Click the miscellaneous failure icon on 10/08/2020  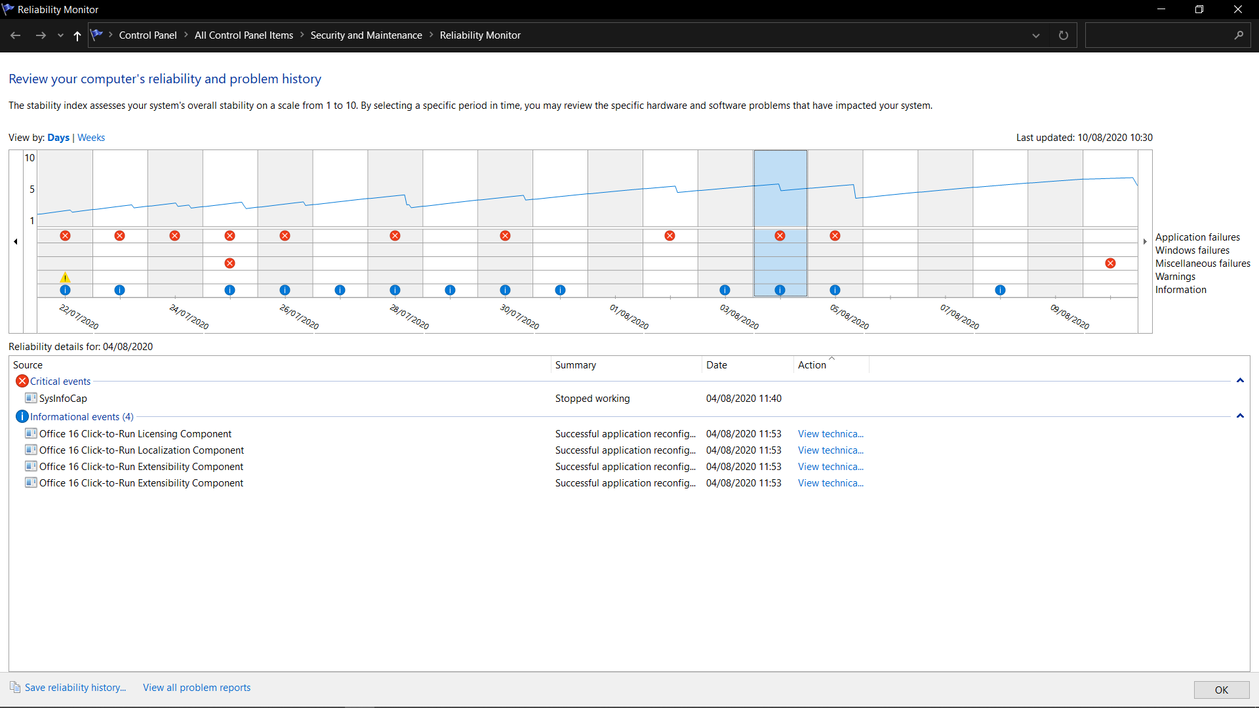1110,264
